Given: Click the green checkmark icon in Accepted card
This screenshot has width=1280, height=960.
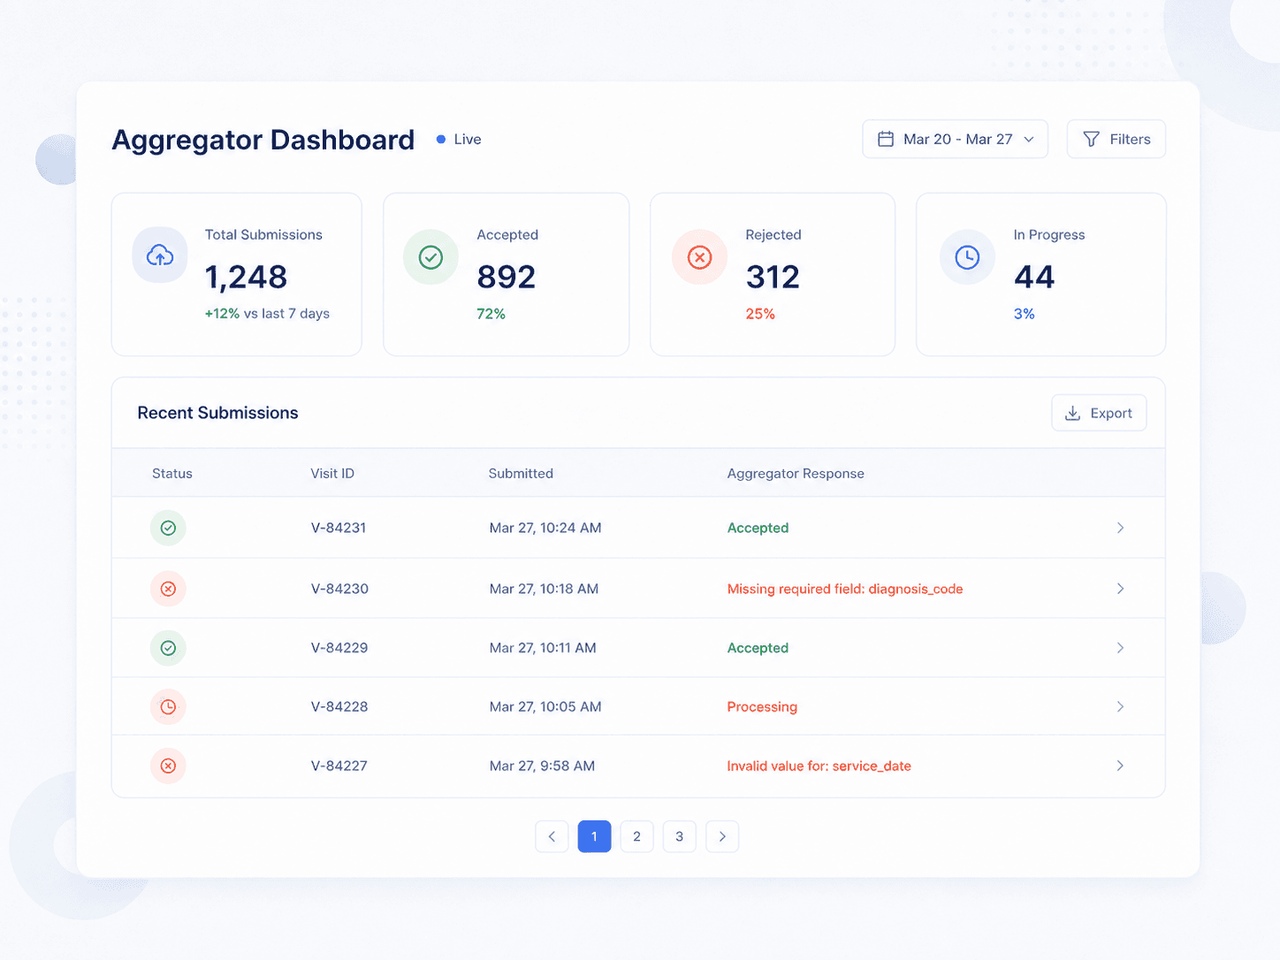Looking at the screenshot, I should pyautogui.click(x=430, y=257).
